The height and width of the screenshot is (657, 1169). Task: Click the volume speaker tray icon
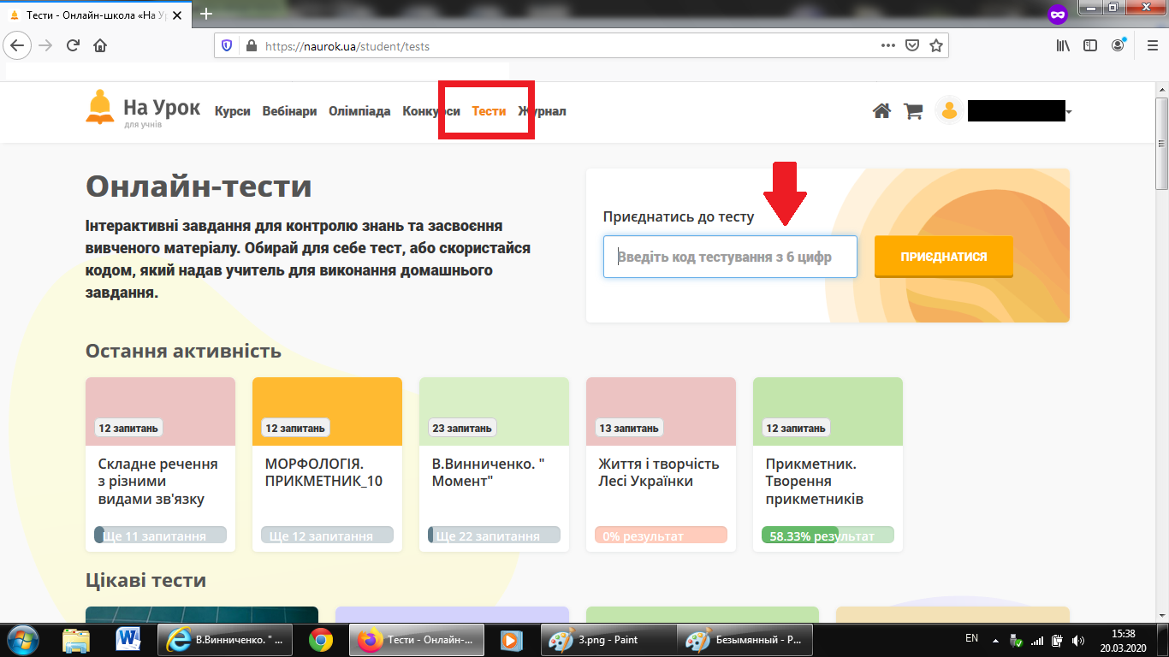tap(1077, 640)
